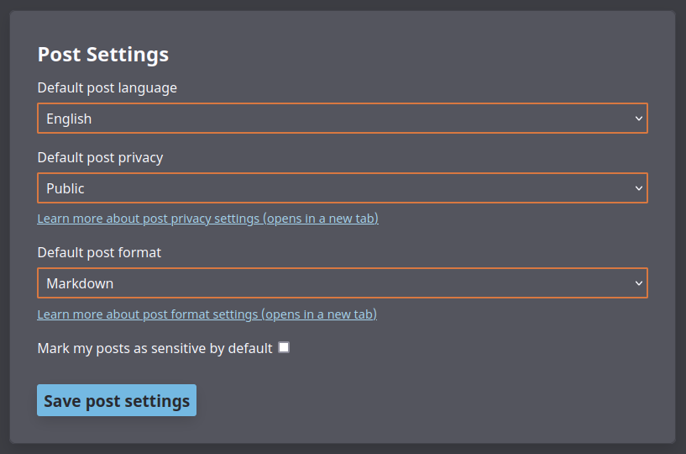Select the 'Markdown' value text in format field
The image size is (686, 454).
(x=80, y=283)
